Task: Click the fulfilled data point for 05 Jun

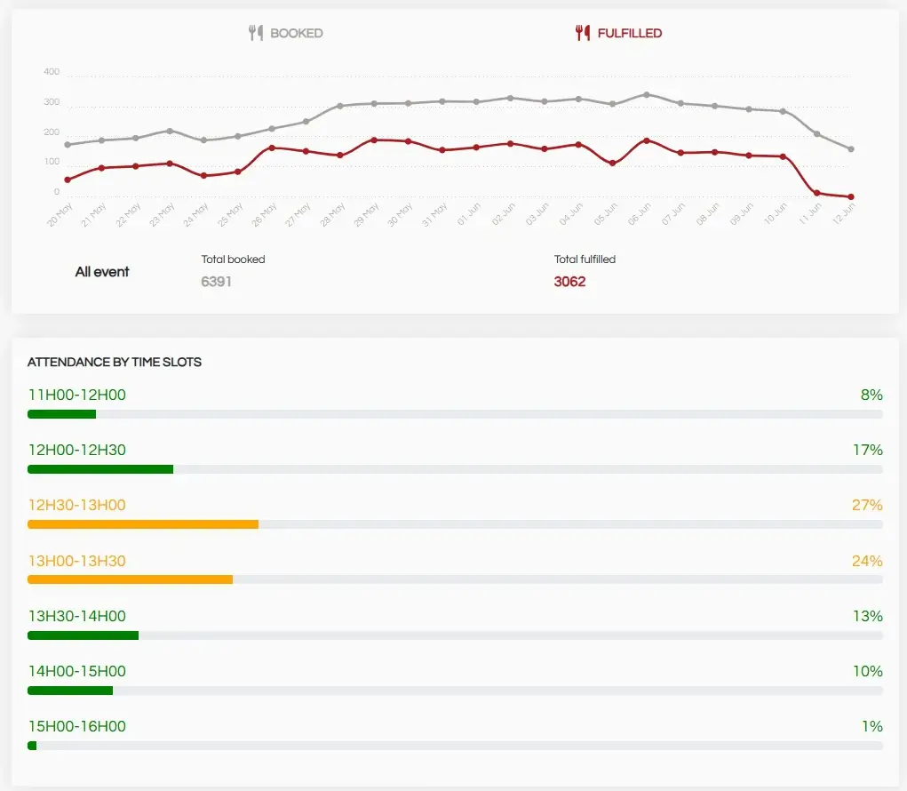Action: 613,164
